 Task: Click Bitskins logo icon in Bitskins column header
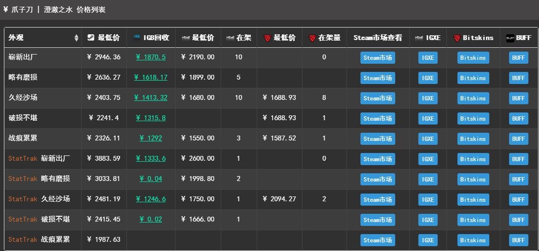457,38
